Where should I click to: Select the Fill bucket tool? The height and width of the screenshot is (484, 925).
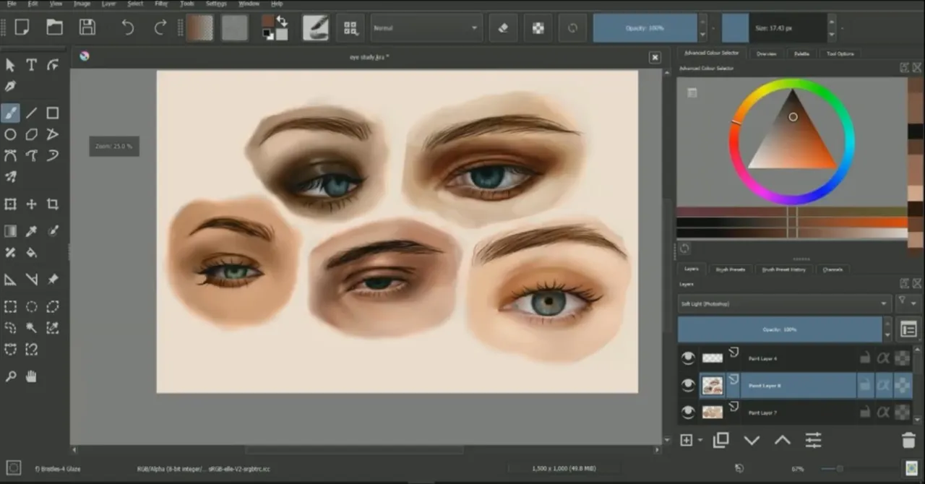[x=32, y=253]
